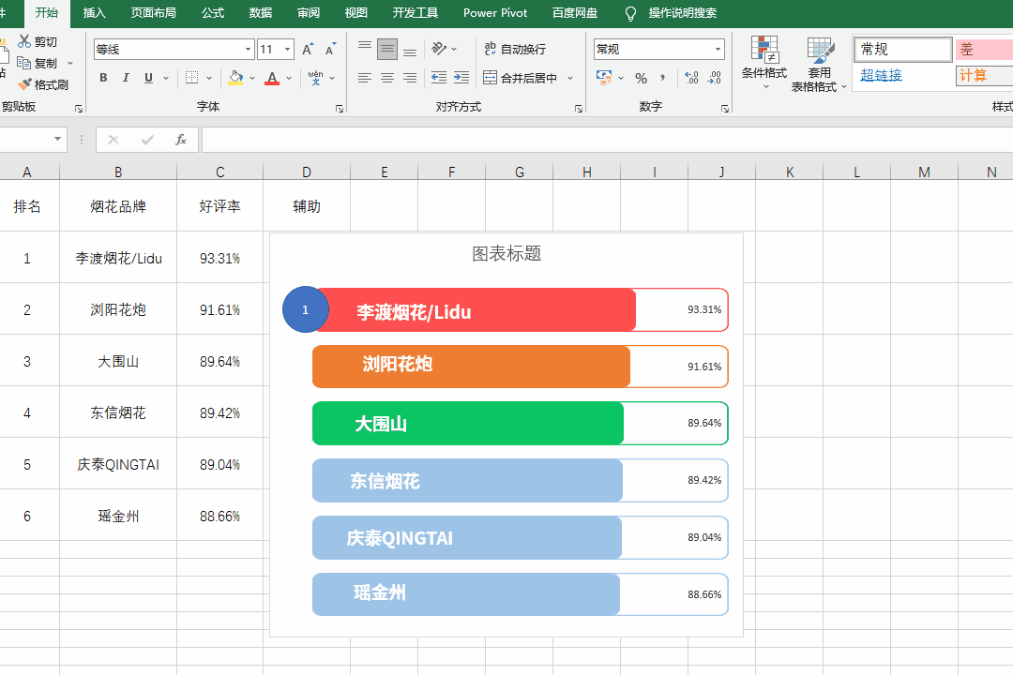Open the Merge and Center dropdown arrow

click(570, 78)
